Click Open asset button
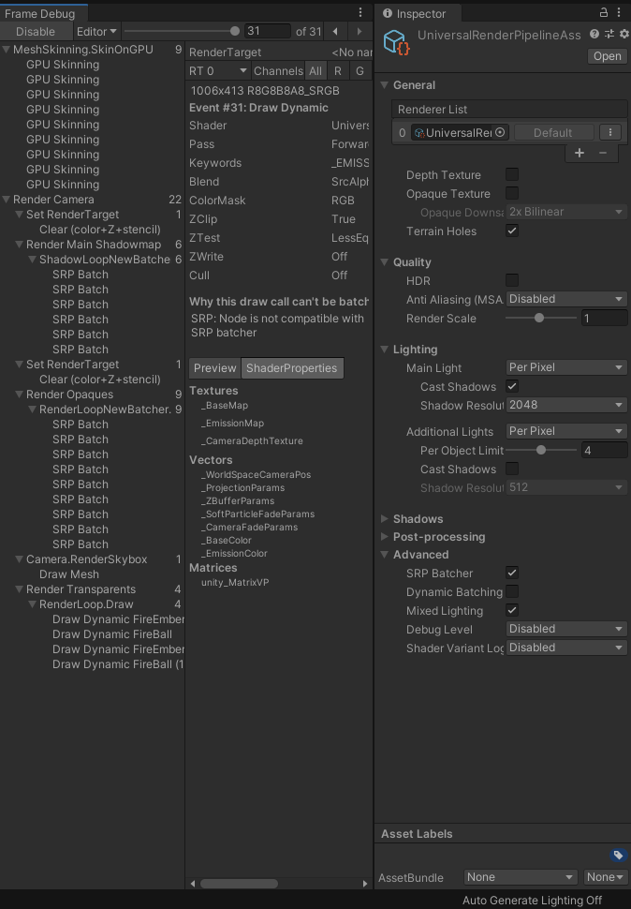The width and height of the screenshot is (631, 909). click(608, 56)
